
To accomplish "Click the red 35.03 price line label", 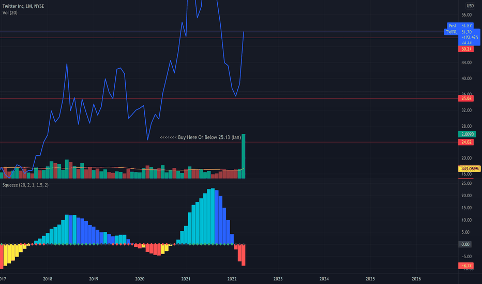I will 466,99.
